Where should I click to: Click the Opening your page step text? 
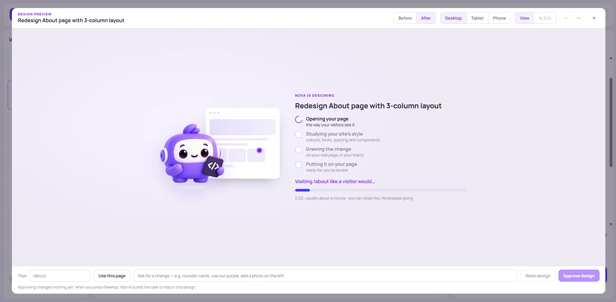click(327, 119)
